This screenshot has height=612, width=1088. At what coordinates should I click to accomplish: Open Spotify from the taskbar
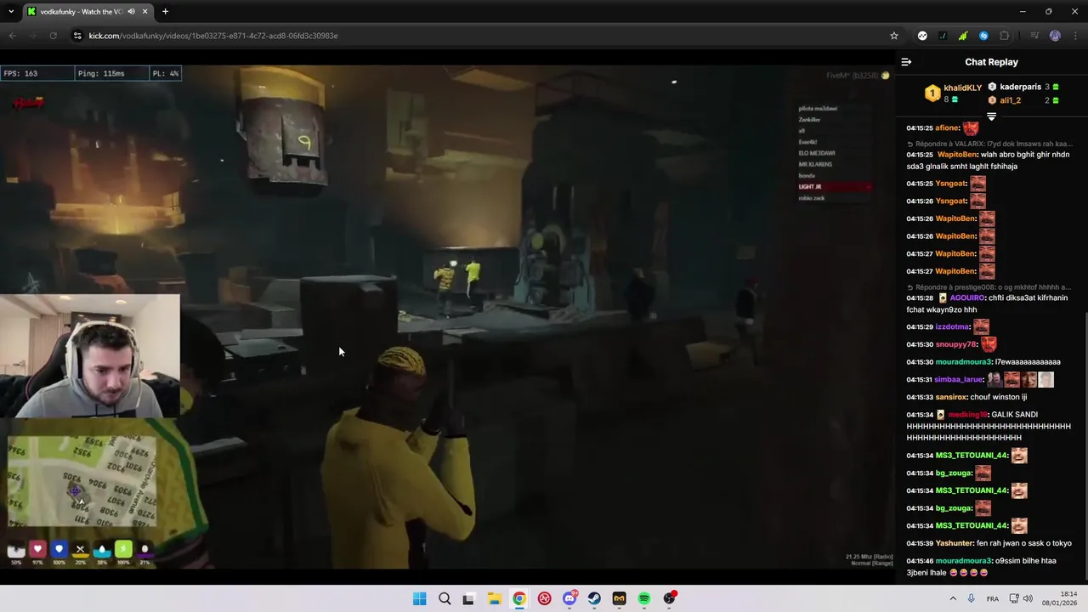(x=644, y=598)
